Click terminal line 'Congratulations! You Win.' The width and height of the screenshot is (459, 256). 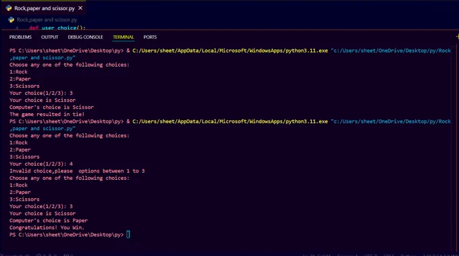47,228
